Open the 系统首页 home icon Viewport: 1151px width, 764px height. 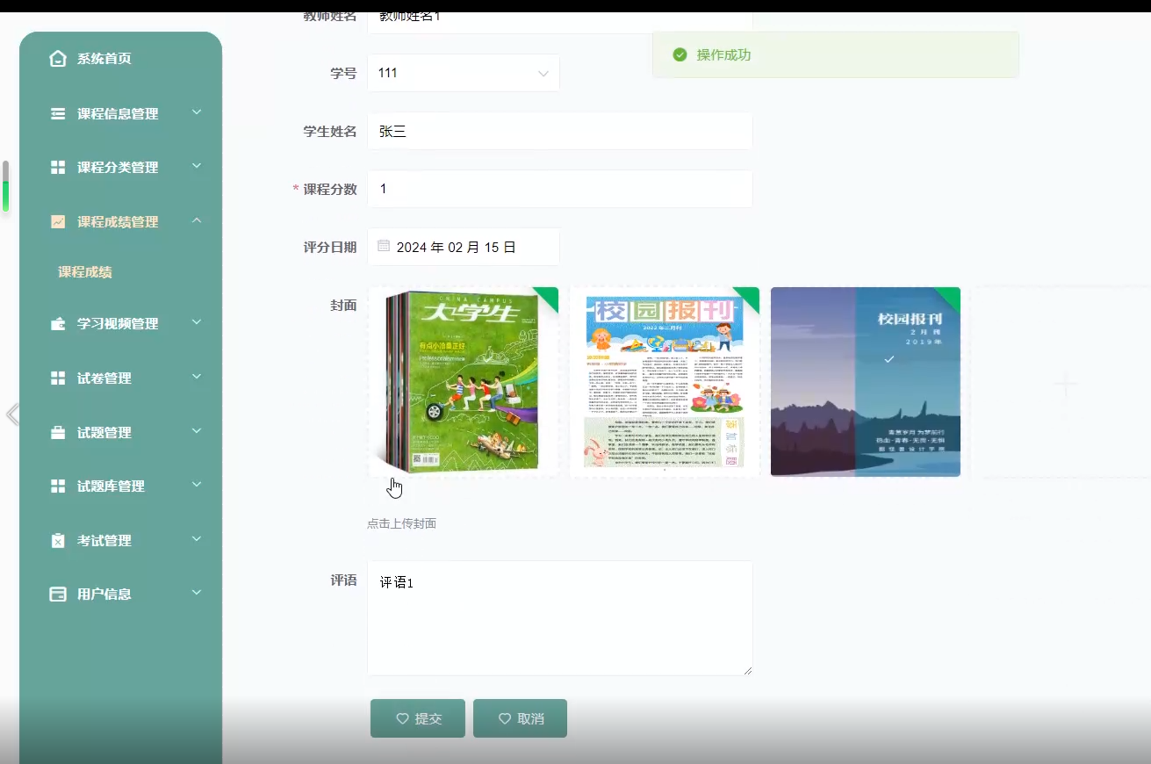[58, 59]
